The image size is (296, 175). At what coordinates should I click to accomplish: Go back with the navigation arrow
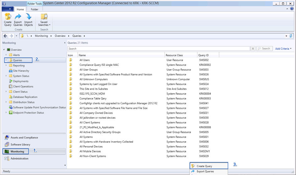pyautogui.click(x=5, y=36)
